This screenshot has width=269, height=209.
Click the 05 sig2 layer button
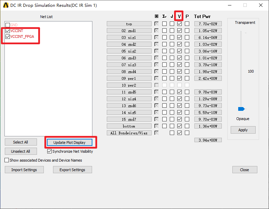pyautogui.click(x=129, y=51)
